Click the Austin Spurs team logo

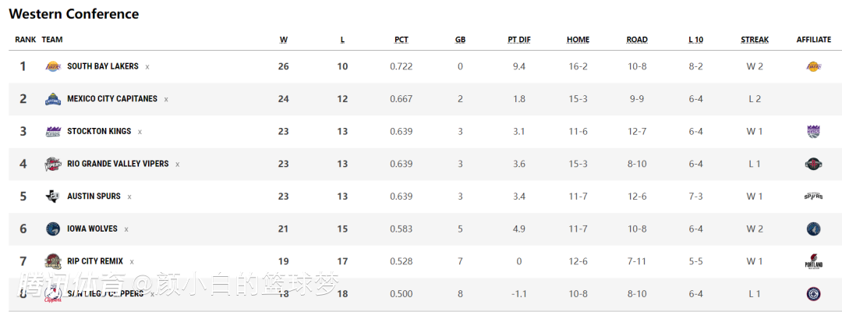point(53,197)
